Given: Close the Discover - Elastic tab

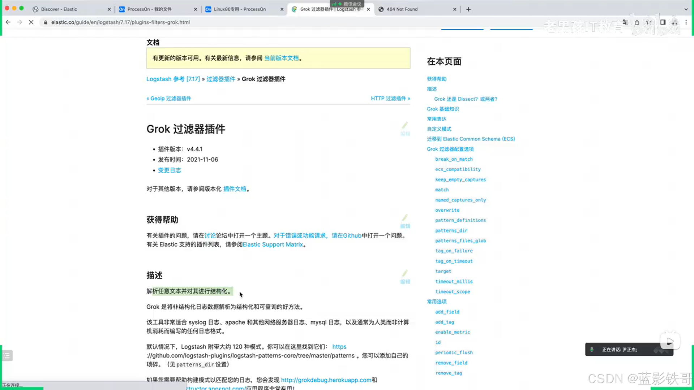Looking at the screenshot, I should (109, 9).
